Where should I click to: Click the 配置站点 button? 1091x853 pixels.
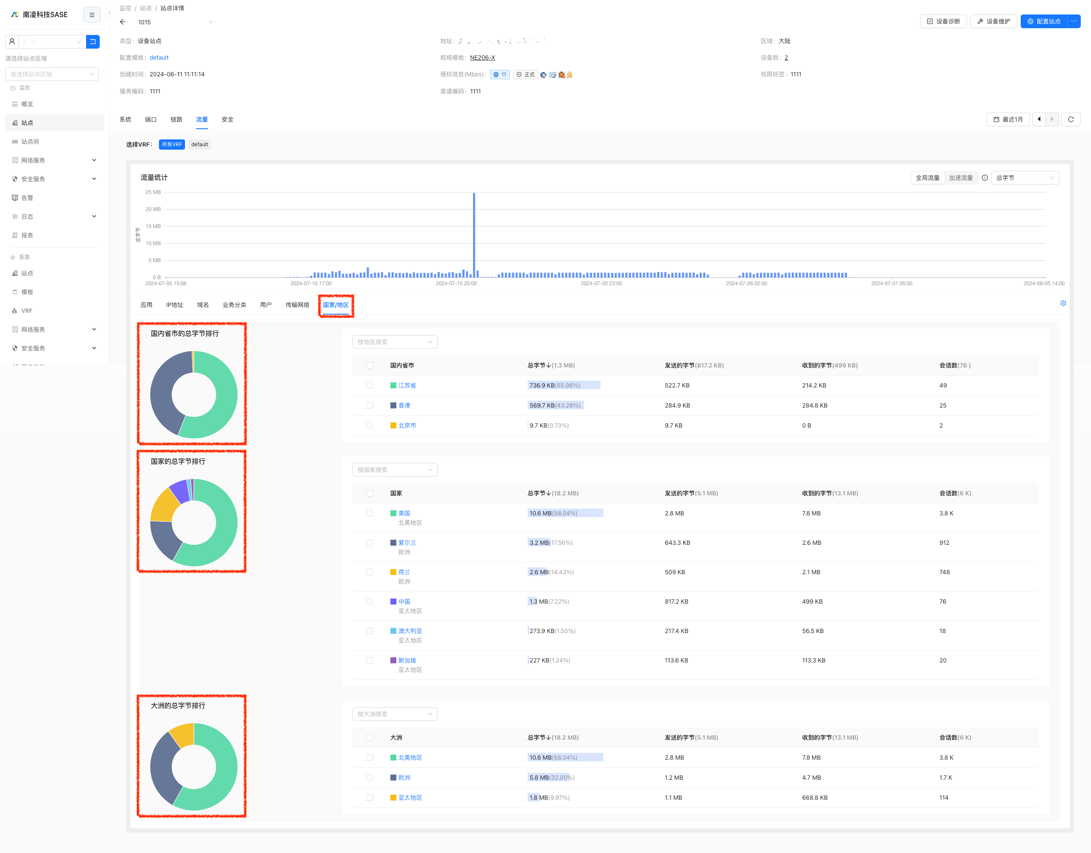(1044, 21)
